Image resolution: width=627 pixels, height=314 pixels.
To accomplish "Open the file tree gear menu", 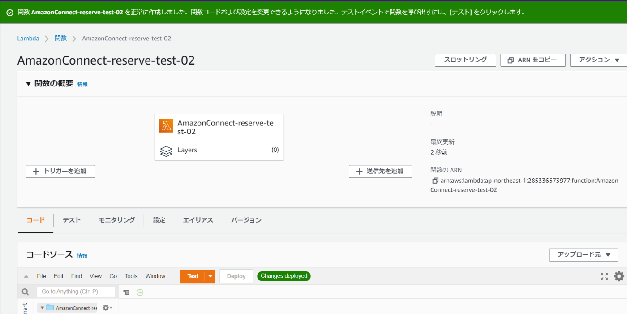I will tap(107, 308).
